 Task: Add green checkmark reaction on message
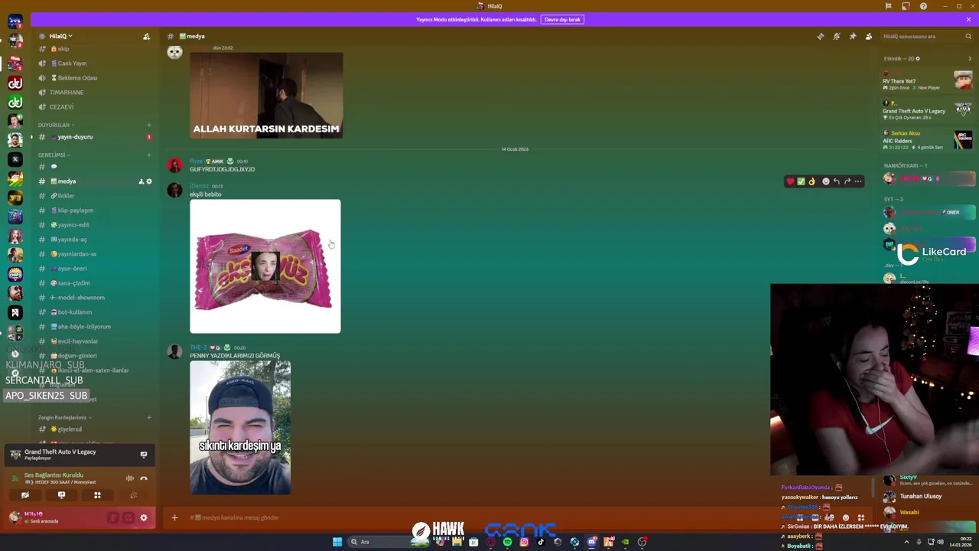pyautogui.click(x=801, y=181)
